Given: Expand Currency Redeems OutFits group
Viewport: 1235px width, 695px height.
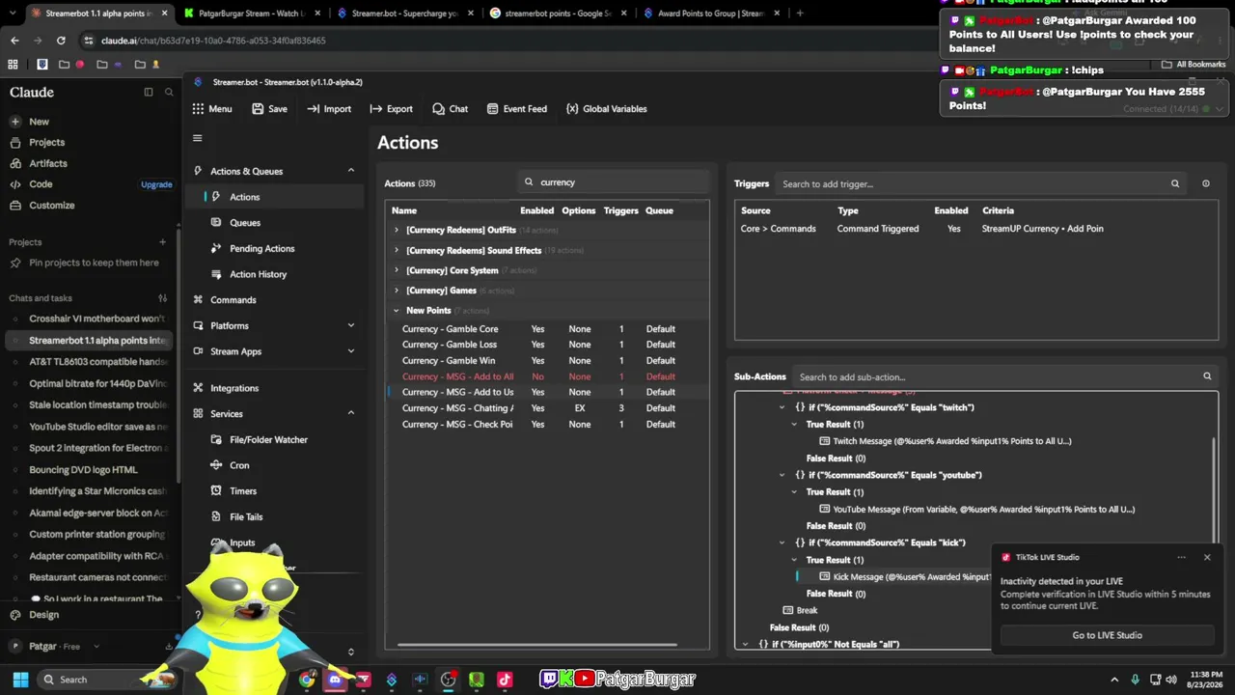Looking at the screenshot, I should click(396, 230).
